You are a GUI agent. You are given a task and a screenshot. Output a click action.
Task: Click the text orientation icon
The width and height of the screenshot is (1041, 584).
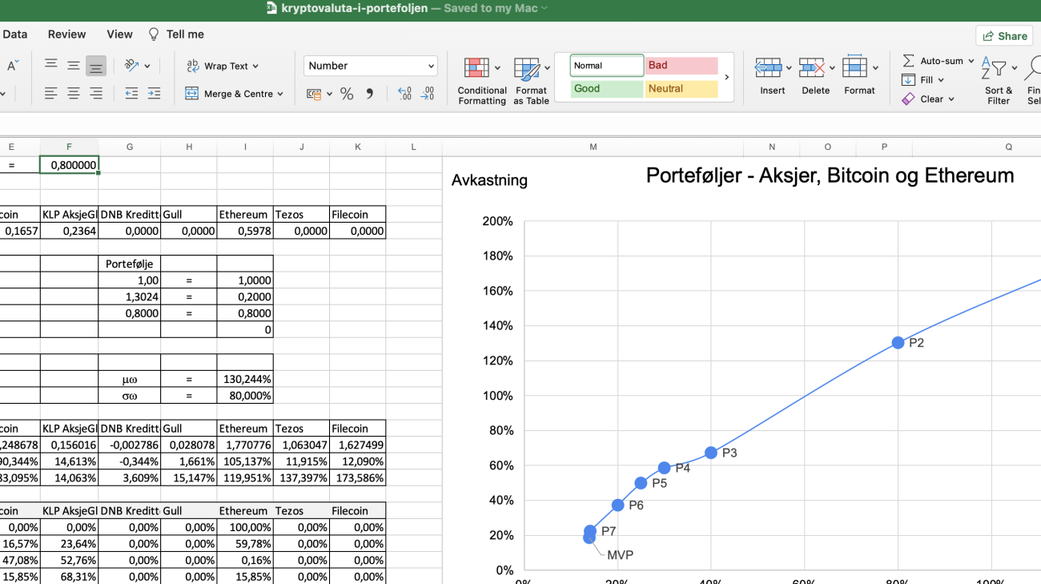[132, 66]
